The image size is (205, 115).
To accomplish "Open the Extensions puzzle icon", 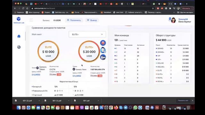I will pyautogui.click(x=170, y=8).
